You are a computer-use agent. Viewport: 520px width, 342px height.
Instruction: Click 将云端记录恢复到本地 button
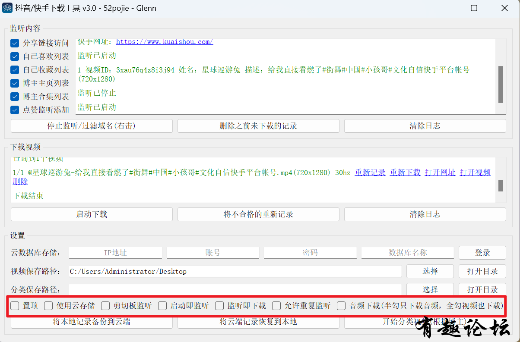click(258, 322)
